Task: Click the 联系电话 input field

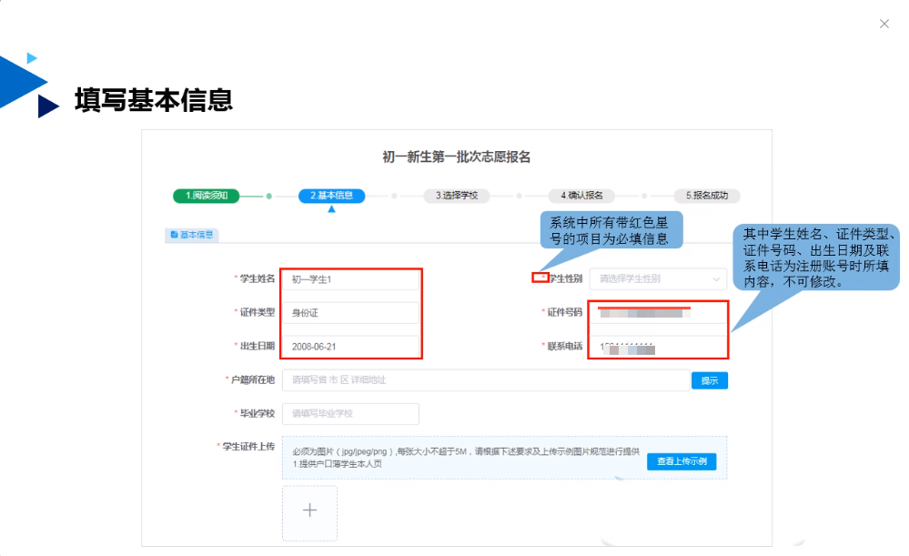Action: [657, 347]
